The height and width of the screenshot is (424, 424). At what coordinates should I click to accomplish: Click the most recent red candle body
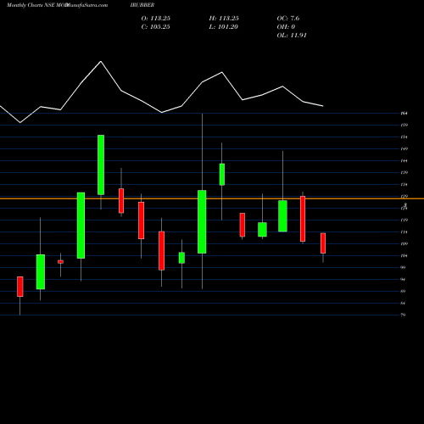coord(323,243)
